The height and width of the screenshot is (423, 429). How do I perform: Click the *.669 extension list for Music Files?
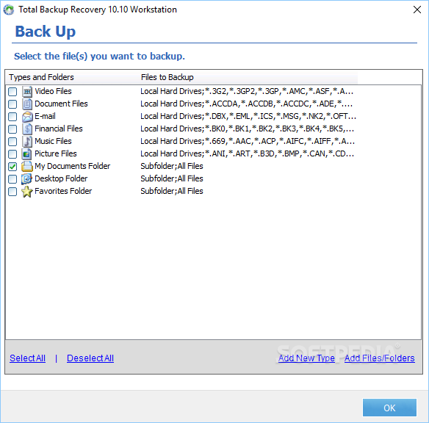(248, 141)
